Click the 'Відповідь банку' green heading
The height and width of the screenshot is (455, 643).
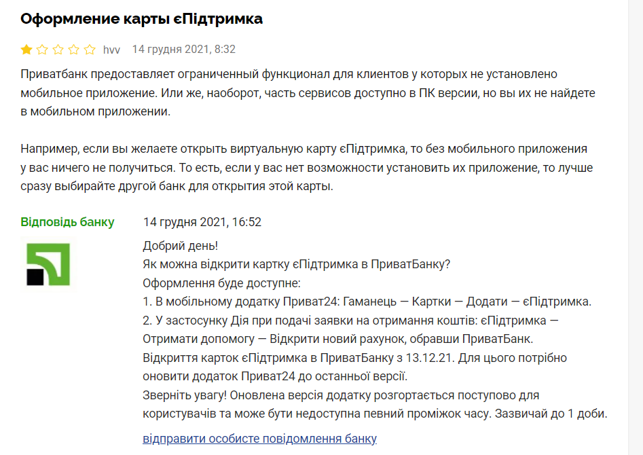tap(67, 222)
